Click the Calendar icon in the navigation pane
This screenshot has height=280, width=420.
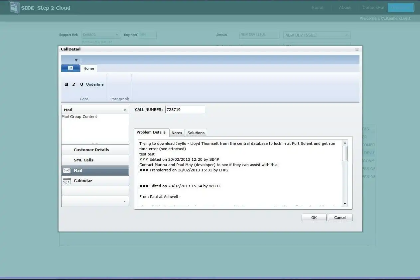click(x=67, y=181)
